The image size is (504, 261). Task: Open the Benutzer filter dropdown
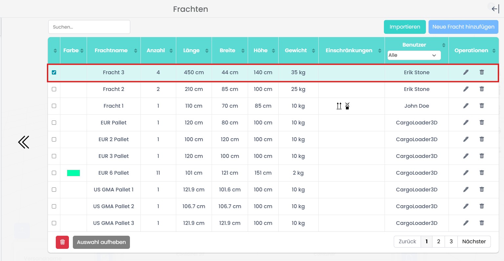414,55
